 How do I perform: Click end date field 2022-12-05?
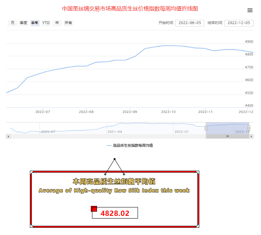(x=238, y=23)
